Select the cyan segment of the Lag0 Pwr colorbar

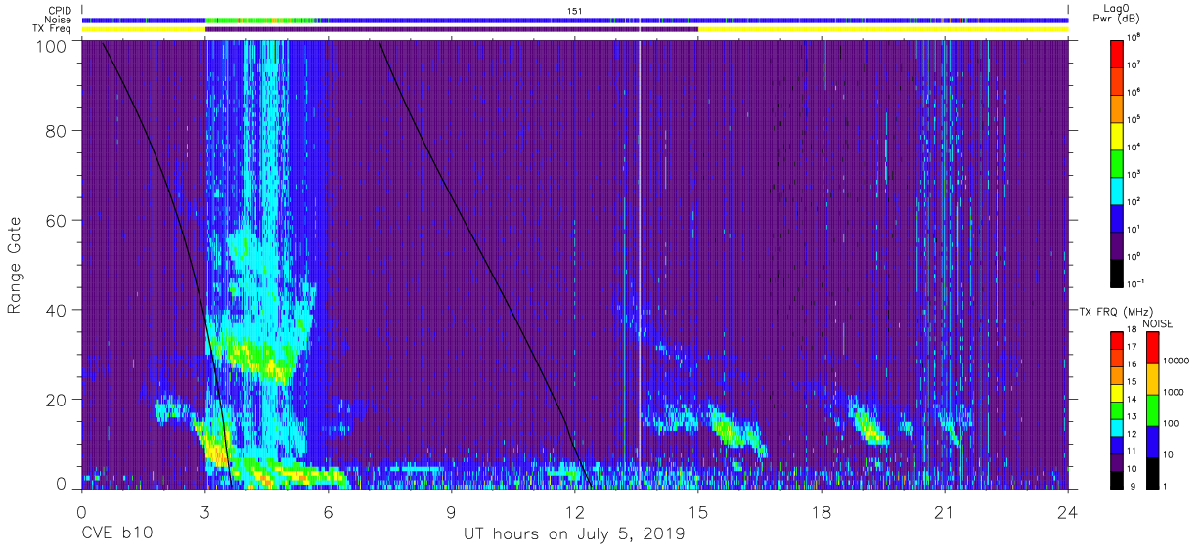tap(1118, 190)
